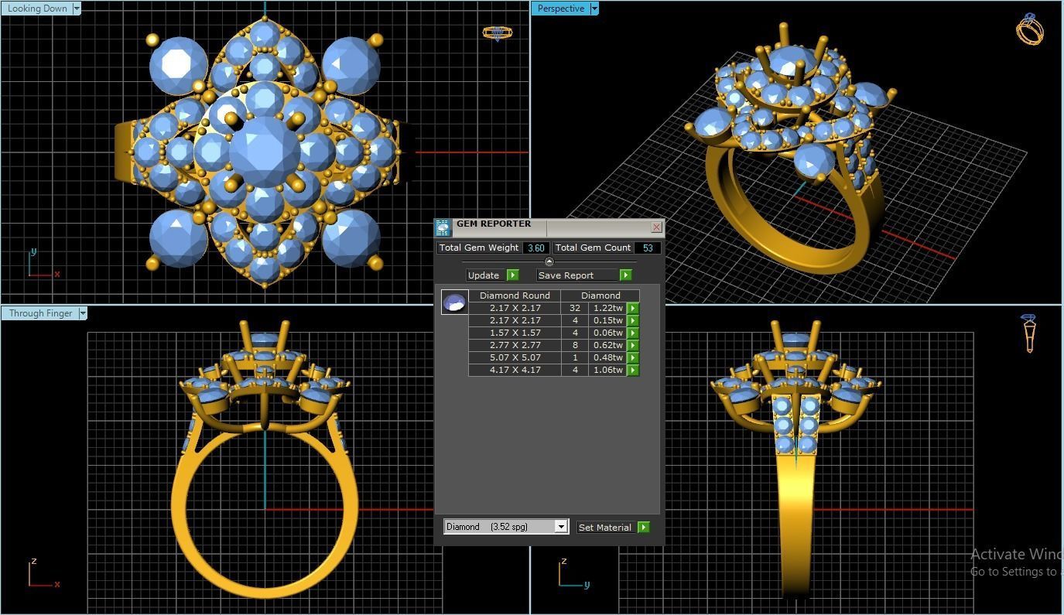The image size is (1064, 615).
Task: Click the Total Gem Weight value 3.60
Action: tap(535, 248)
